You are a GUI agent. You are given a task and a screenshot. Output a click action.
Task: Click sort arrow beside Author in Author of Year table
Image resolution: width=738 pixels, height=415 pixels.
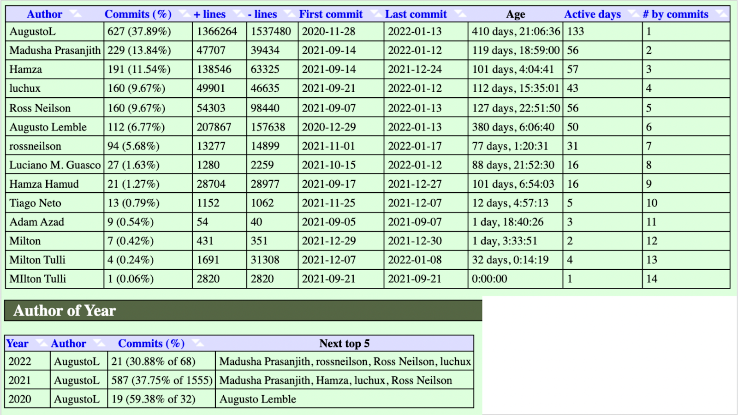click(x=99, y=344)
